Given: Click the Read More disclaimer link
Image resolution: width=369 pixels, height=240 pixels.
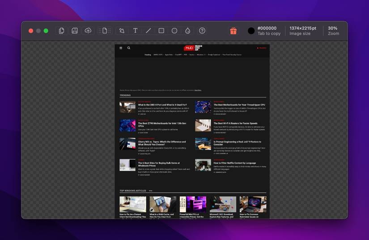Looking at the screenshot, I should coord(198,90).
